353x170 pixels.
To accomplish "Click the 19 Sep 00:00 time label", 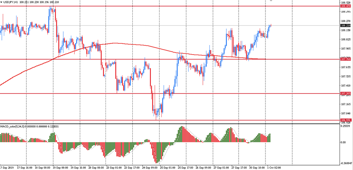I will [60, 168].
